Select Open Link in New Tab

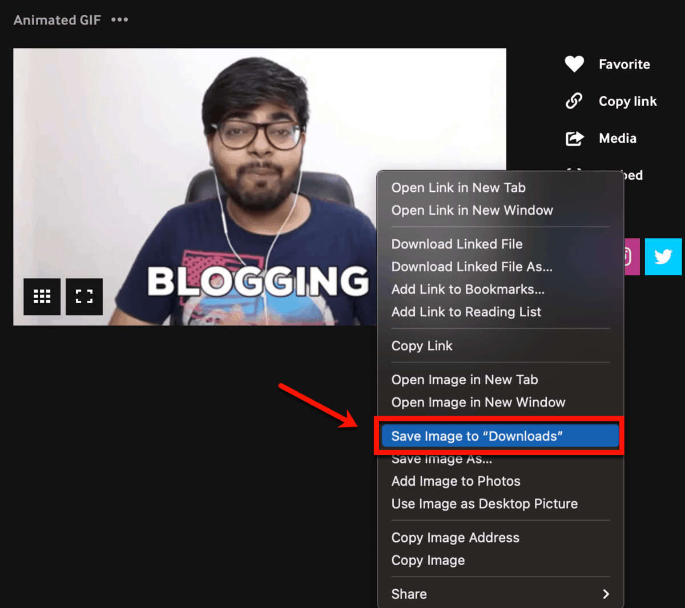pos(458,187)
